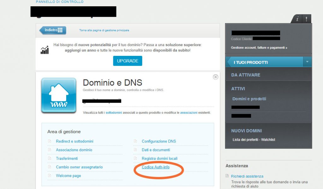The width and height of the screenshot is (323, 189).
Task: Click document icon next to Redirect e sottodomini
Action: tap(50, 141)
